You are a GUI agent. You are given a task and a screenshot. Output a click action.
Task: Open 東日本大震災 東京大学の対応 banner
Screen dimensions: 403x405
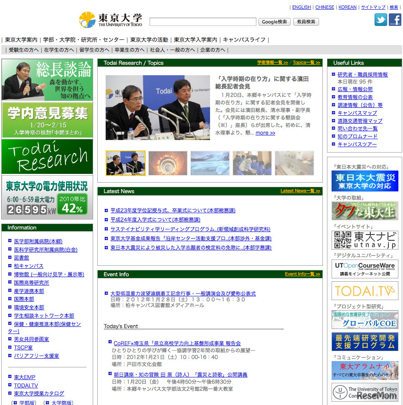pos(365,181)
